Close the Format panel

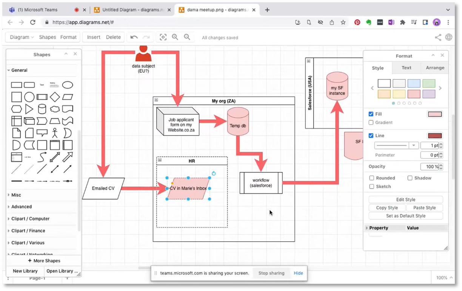click(442, 55)
